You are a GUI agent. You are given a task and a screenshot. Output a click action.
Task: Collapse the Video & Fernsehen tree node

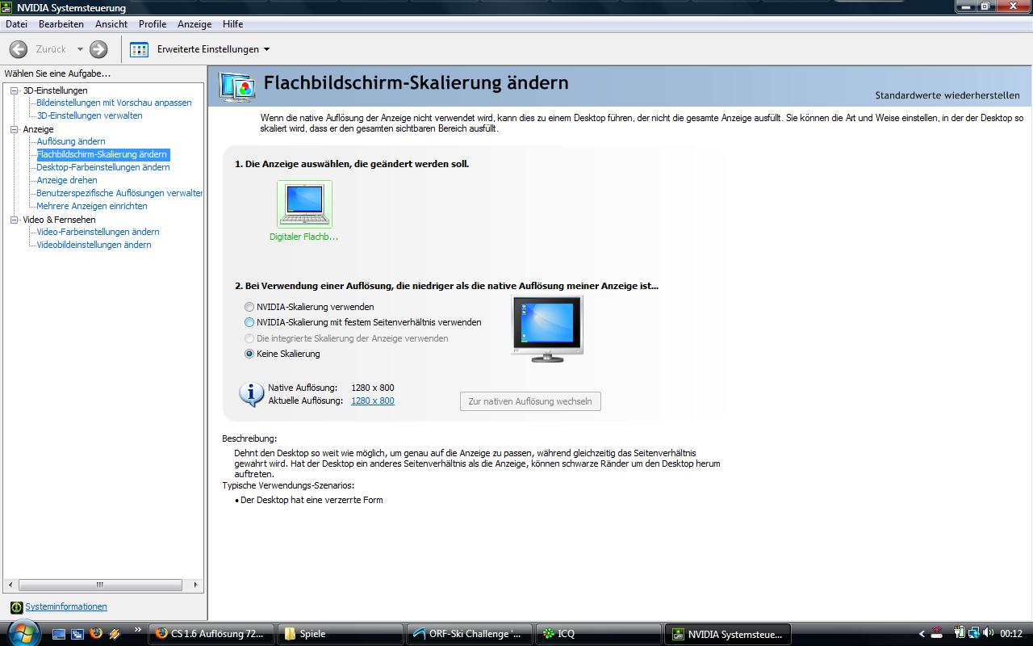pos(15,220)
